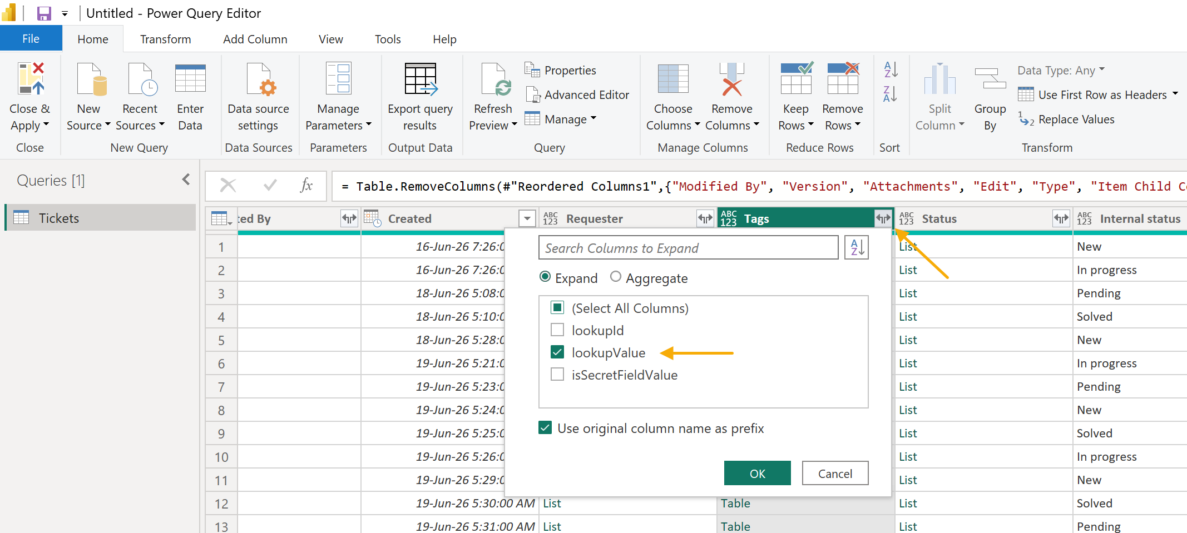Toggle Use original column name as prefix
The height and width of the screenshot is (533, 1187).
(545, 427)
